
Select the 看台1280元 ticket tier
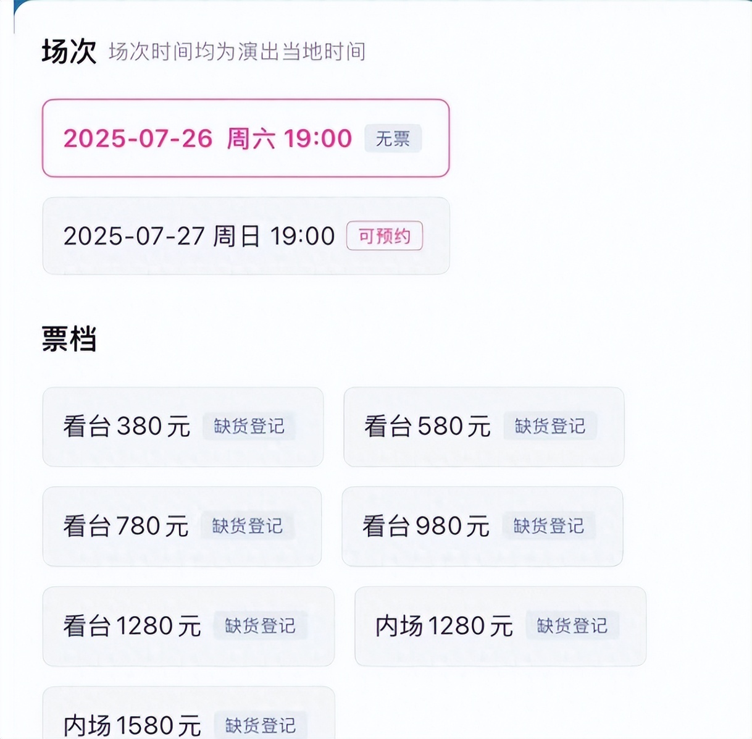click(x=188, y=626)
